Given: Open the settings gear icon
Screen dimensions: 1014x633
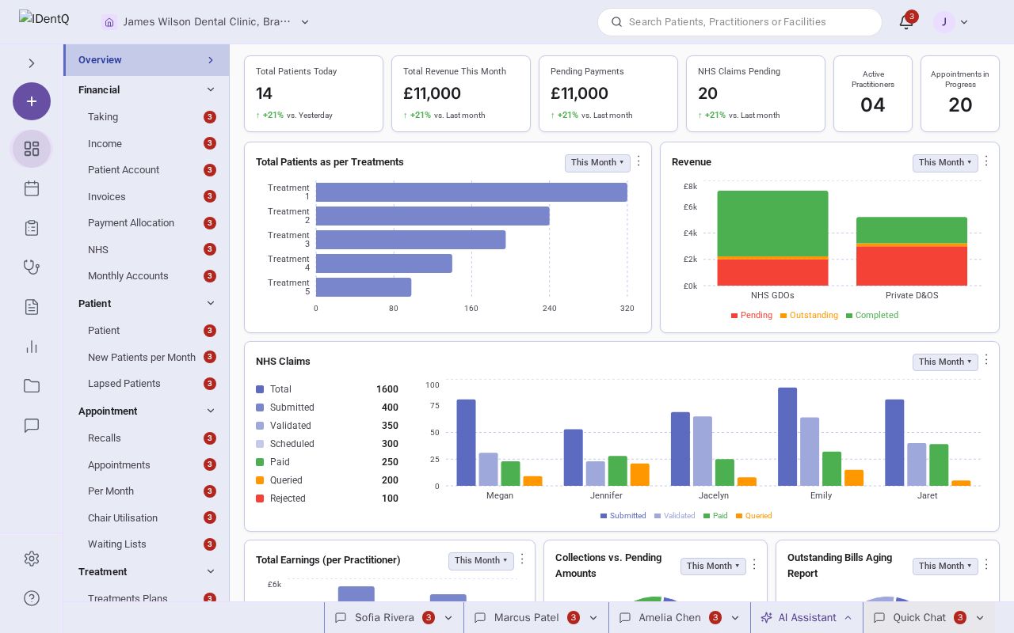Looking at the screenshot, I should point(32,559).
